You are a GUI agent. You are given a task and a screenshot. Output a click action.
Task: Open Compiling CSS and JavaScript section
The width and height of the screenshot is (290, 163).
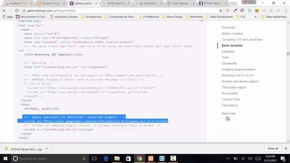point(242,39)
